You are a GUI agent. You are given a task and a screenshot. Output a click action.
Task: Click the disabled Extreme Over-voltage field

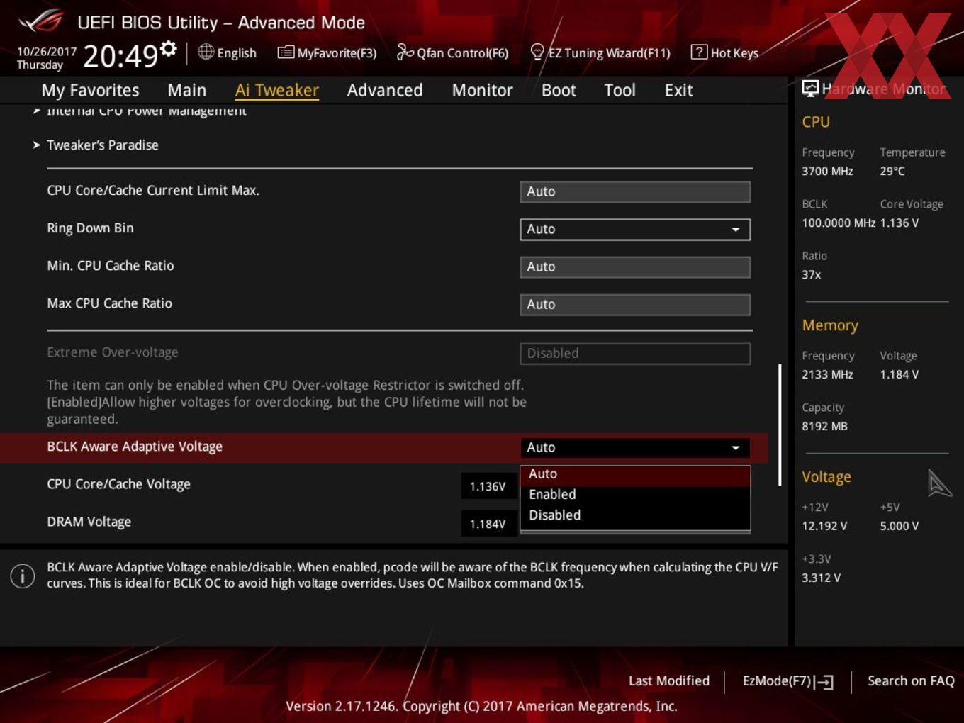click(635, 353)
